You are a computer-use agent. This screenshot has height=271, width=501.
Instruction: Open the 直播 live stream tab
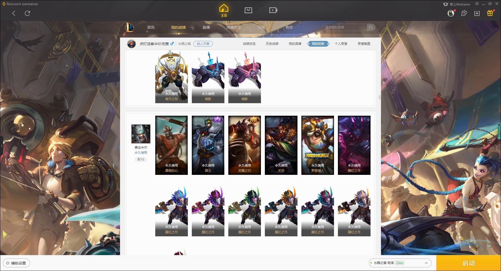coord(206,27)
